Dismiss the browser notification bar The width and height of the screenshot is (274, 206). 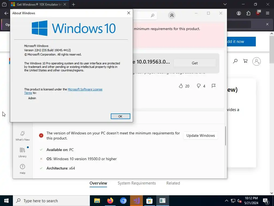point(267,24)
